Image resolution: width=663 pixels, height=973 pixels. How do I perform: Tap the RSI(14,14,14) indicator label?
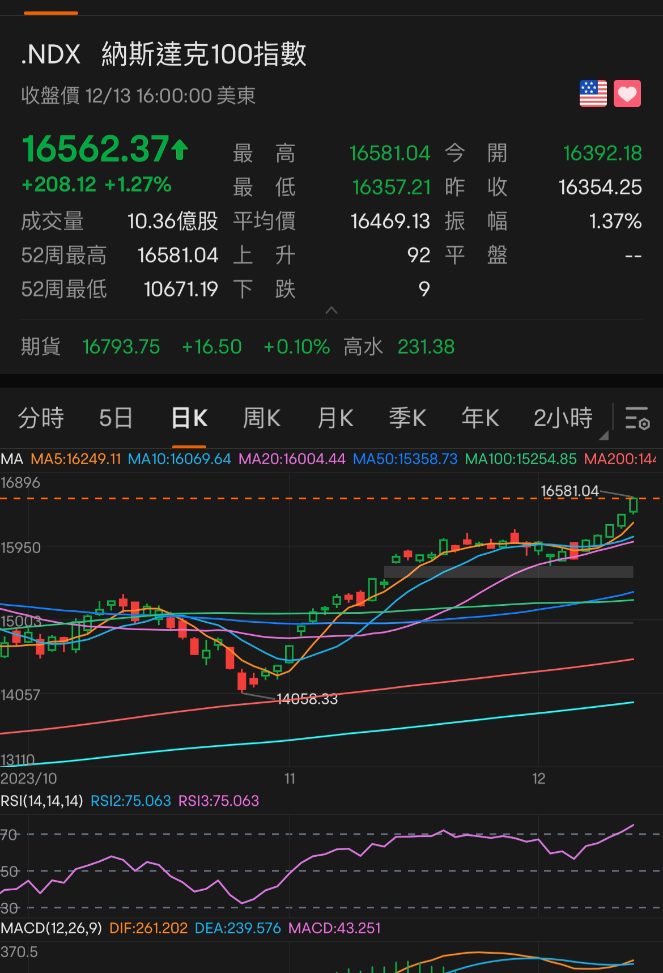coord(42,801)
